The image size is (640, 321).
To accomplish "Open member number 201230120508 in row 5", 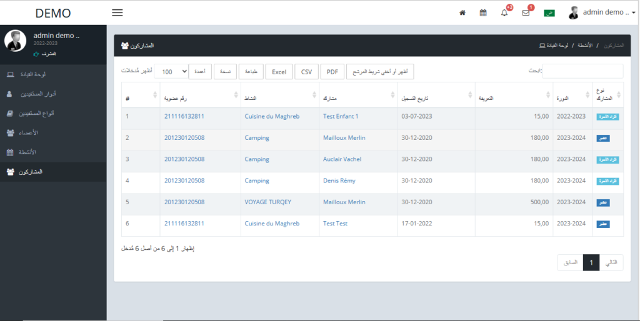I will click(x=184, y=202).
